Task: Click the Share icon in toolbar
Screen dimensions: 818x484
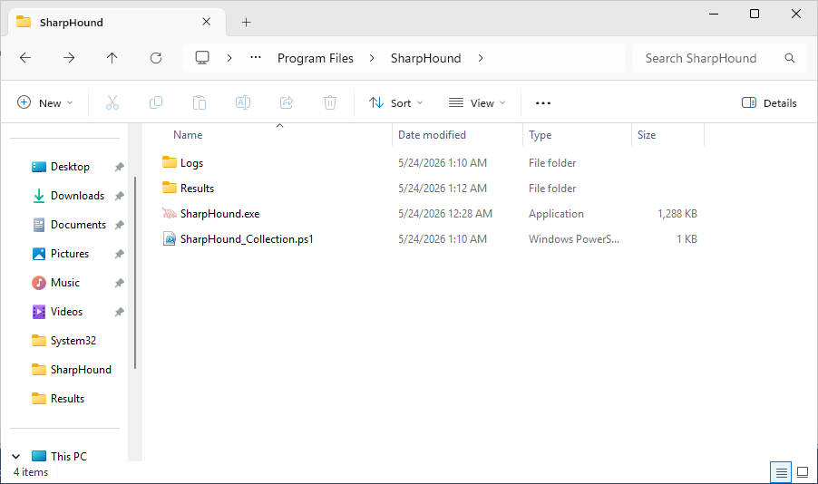Action: (x=287, y=102)
